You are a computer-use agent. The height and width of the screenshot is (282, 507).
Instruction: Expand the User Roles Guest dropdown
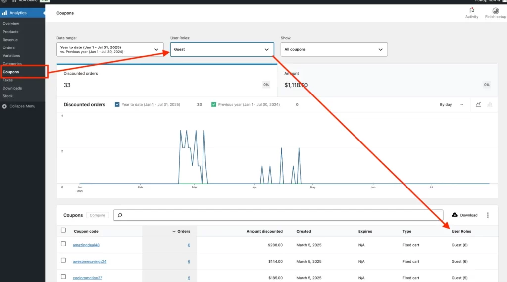tap(222, 49)
